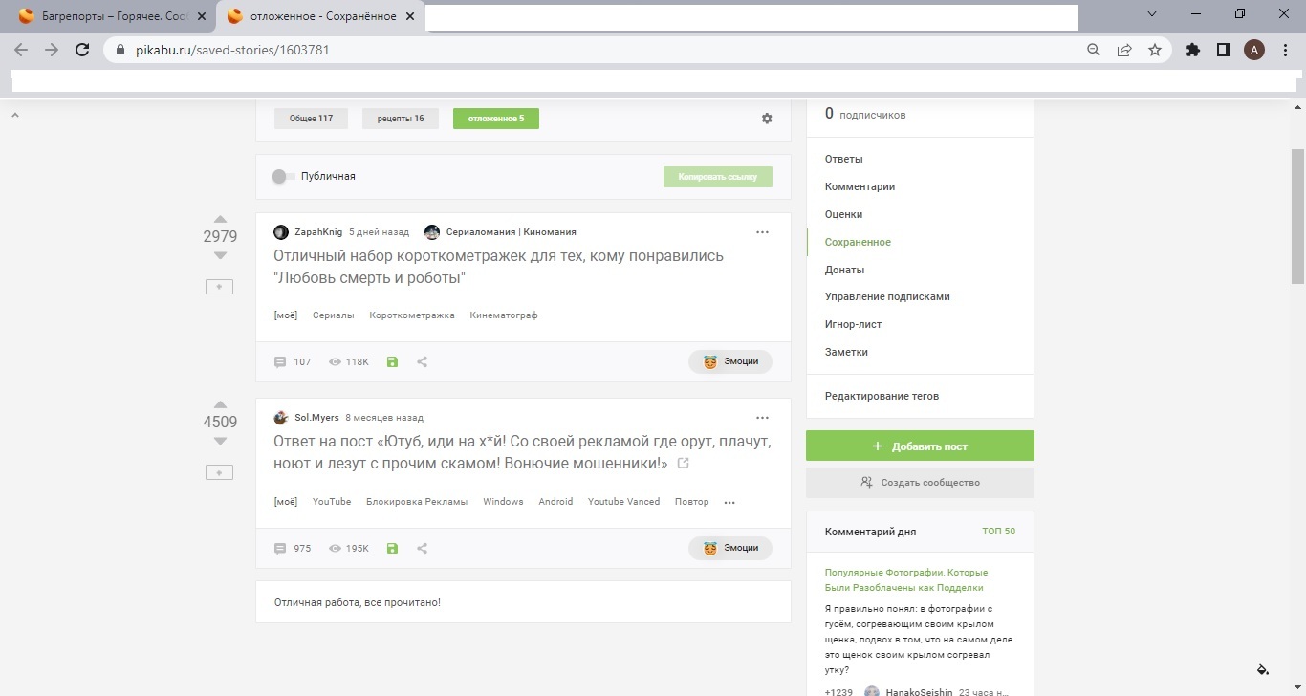
Task: Open the browser zoom magnifier icon
Action: coord(1094,50)
